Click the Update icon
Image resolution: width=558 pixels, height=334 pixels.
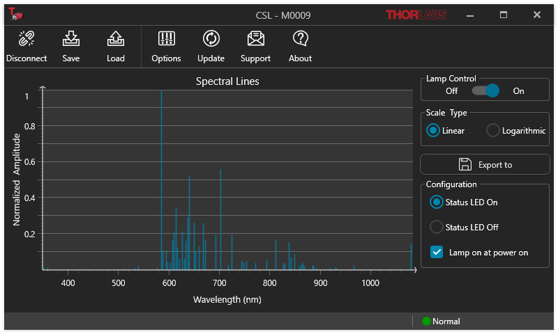(x=211, y=39)
